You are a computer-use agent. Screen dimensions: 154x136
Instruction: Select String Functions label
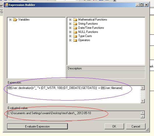pyautogui.click(x=88, y=24)
